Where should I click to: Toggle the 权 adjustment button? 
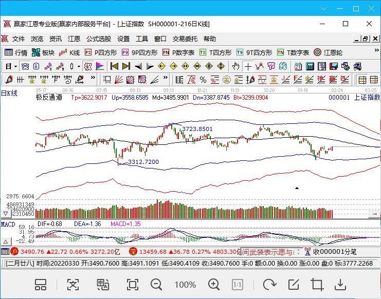pyautogui.click(x=88, y=66)
